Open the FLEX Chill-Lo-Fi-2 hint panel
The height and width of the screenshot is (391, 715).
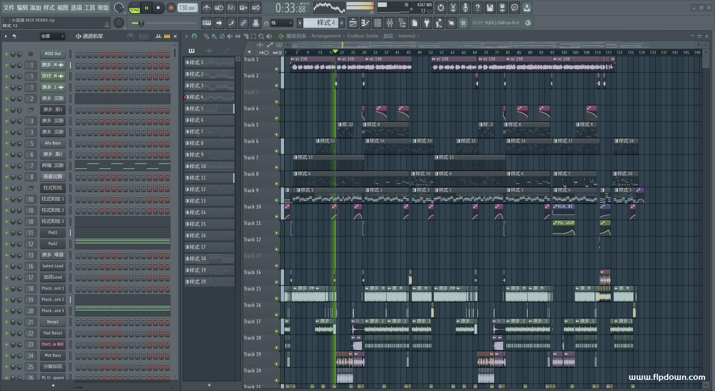(501, 23)
